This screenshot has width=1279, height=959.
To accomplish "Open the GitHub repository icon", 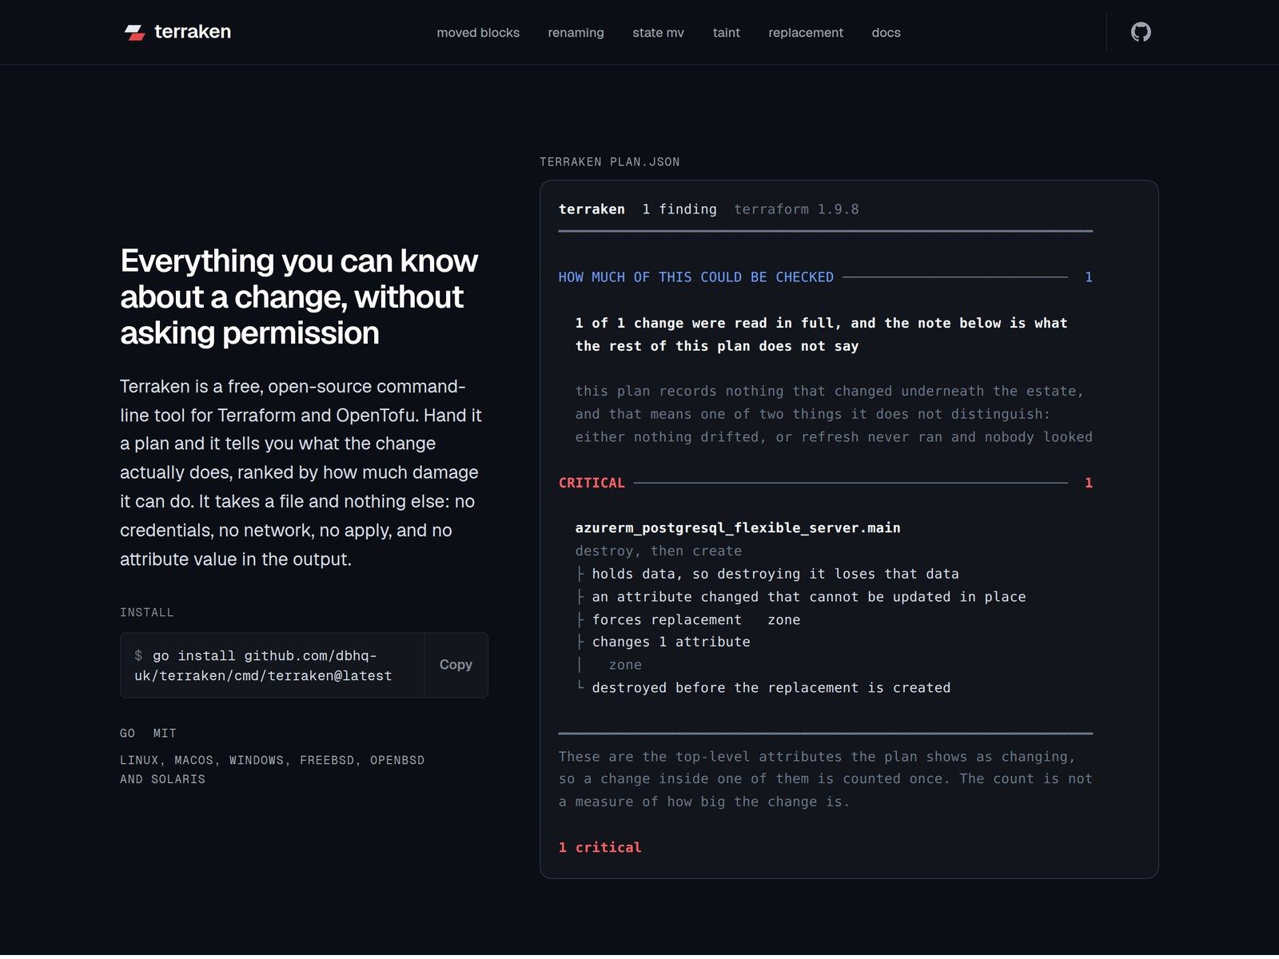I will point(1141,32).
